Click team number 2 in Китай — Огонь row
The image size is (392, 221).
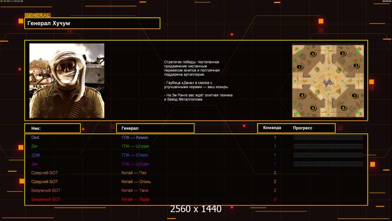click(x=275, y=182)
